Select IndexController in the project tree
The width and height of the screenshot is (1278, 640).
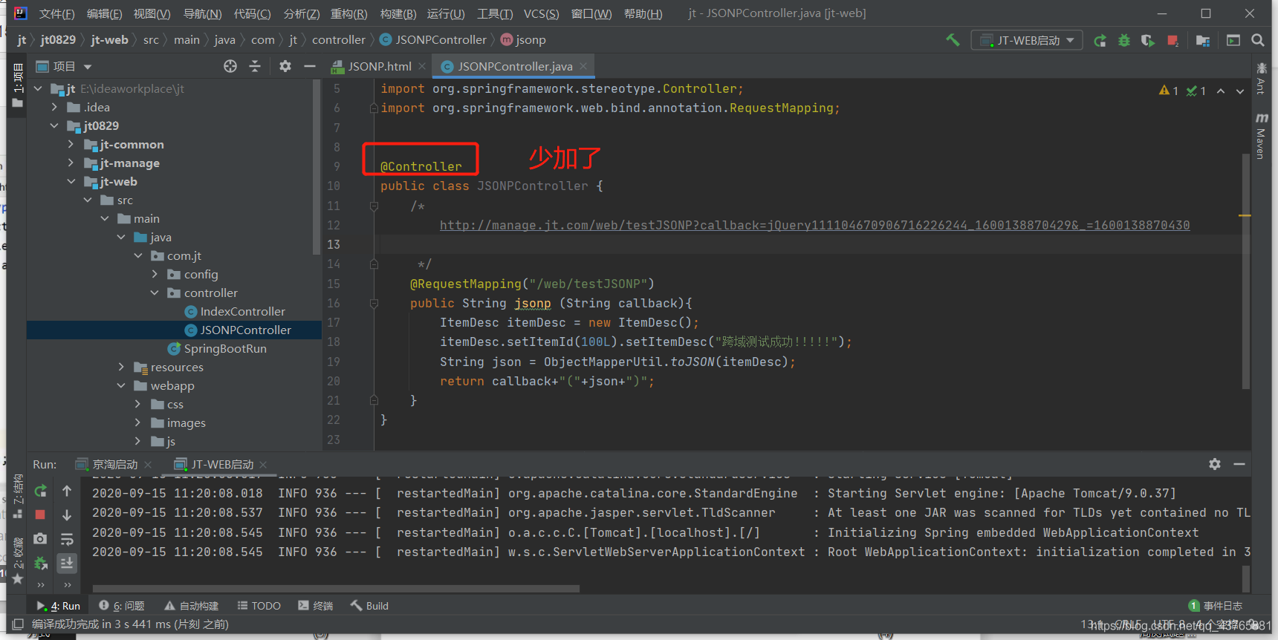tap(242, 311)
